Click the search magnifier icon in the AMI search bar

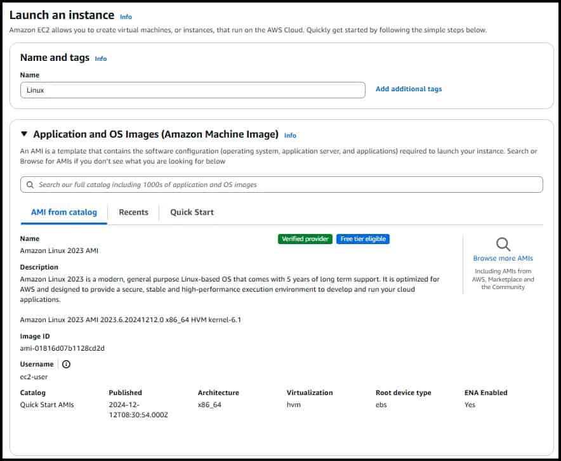[30, 184]
